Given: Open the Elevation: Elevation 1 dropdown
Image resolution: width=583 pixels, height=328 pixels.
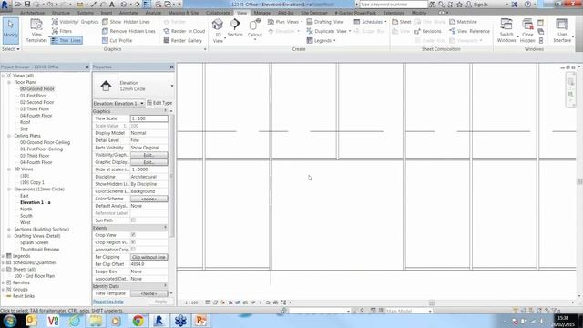Looking at the screenshot, I should [x=118, y=103].
